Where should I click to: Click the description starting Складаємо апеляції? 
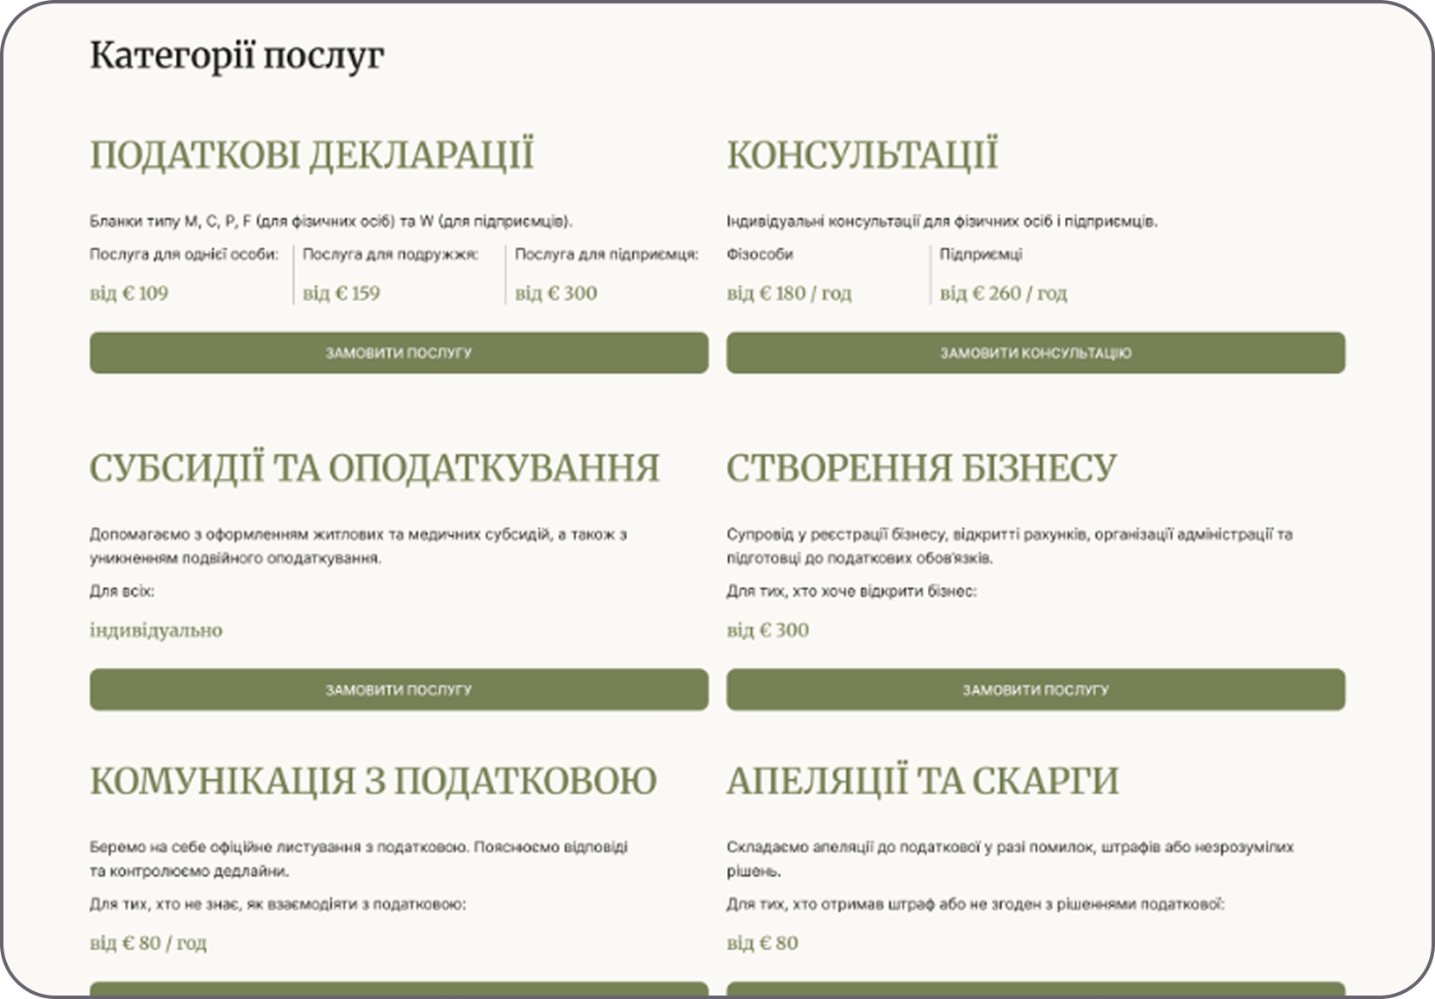click(1010, 859)
